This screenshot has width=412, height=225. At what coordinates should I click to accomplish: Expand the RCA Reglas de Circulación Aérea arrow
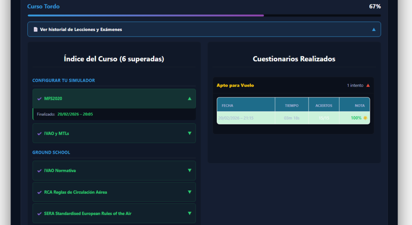[190, 192]
